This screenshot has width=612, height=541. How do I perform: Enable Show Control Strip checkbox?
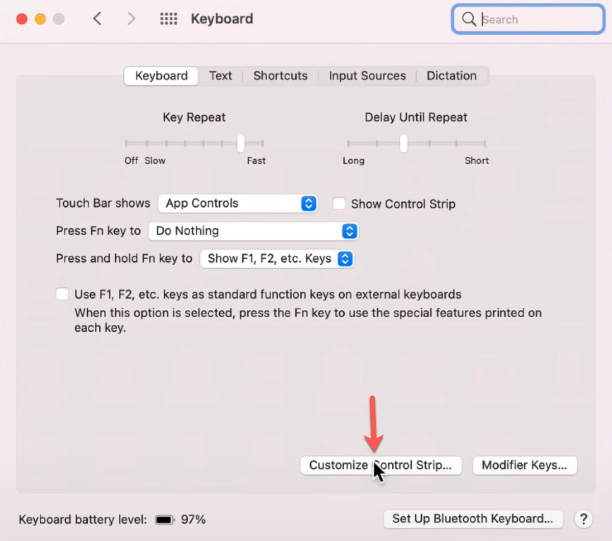[339, 204]
